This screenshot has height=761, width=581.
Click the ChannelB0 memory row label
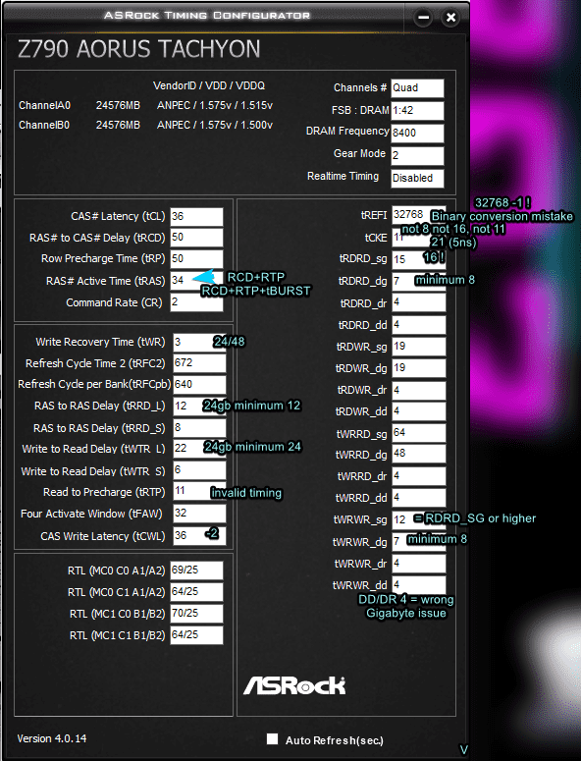(x=44, y=126)
